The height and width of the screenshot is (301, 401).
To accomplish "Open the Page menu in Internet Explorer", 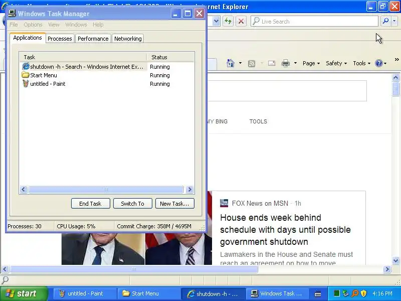I will (x=311, y=63).
